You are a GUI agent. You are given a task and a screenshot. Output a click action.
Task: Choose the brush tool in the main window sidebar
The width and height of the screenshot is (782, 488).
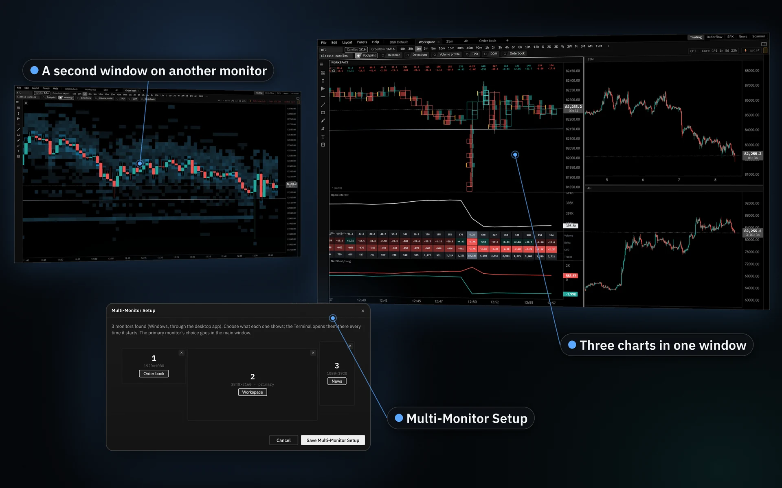(x=323, y=121)
